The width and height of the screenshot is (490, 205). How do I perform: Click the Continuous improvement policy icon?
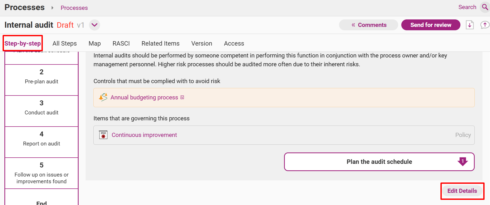click(x=103, y=135)
